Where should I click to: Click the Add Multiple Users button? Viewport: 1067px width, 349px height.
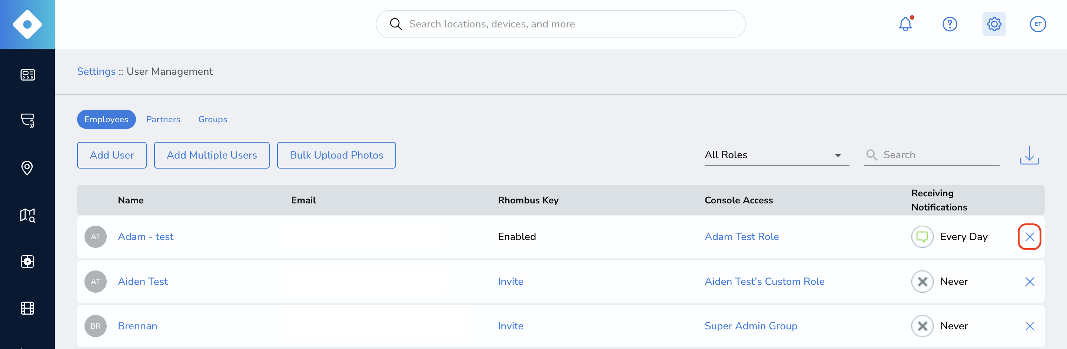(212, 155)
